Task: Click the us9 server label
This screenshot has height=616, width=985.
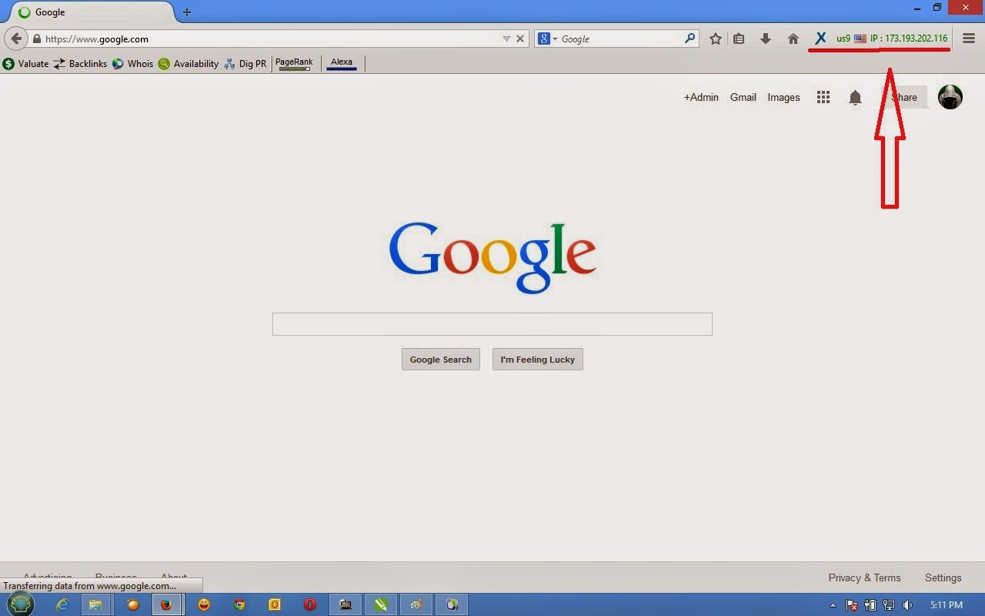Action: coord(843,38)
